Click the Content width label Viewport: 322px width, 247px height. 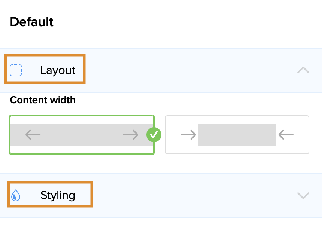43,100
